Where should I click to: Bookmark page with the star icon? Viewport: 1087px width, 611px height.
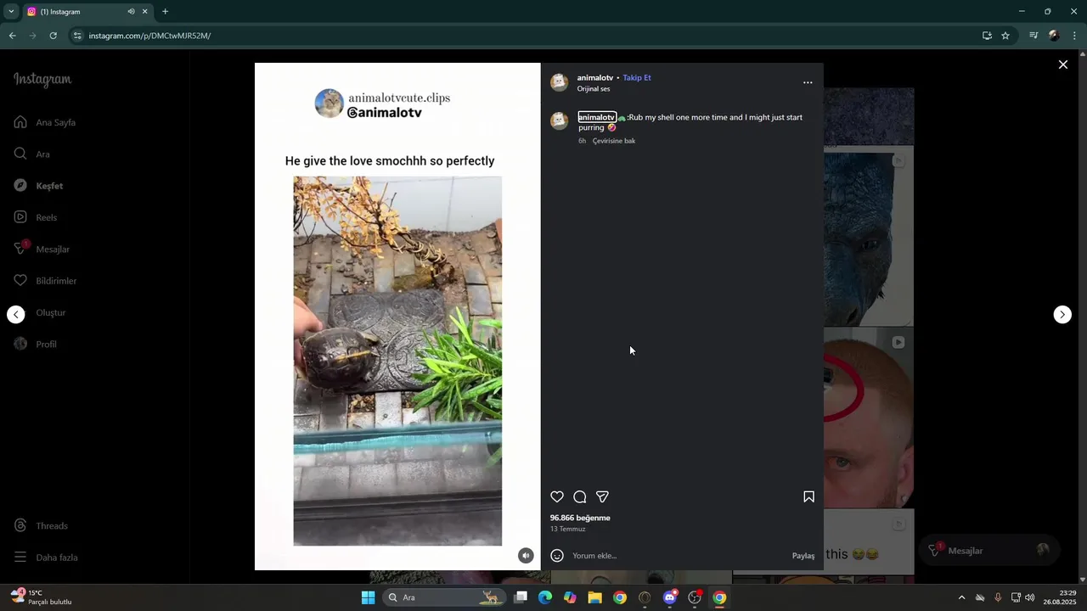pyautogui.click(x=1005, y=36)
